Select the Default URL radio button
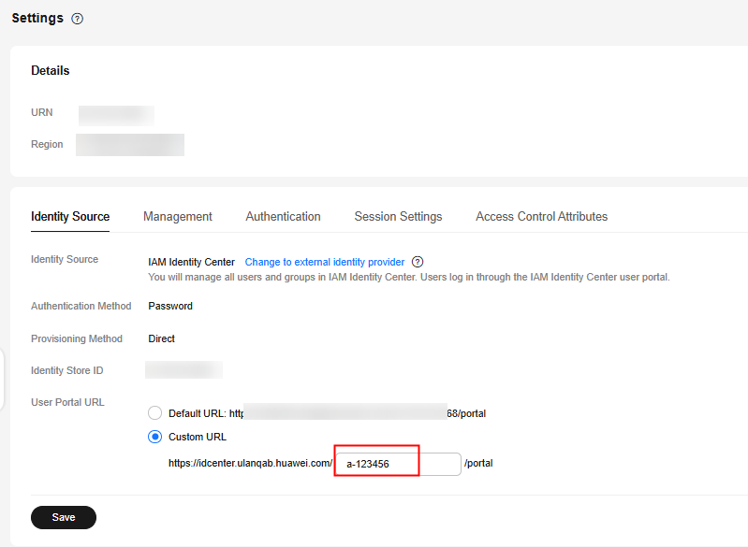This screenshot has height=547, width=748. [155, 412]
